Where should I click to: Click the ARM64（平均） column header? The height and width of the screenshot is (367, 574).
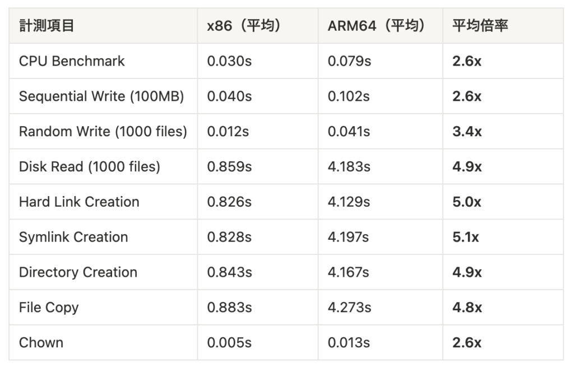coord(376,26)
